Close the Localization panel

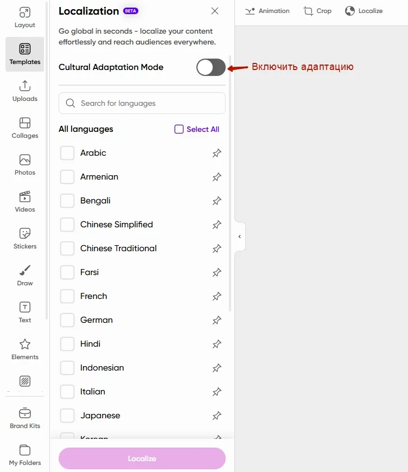tap(215, 11)
